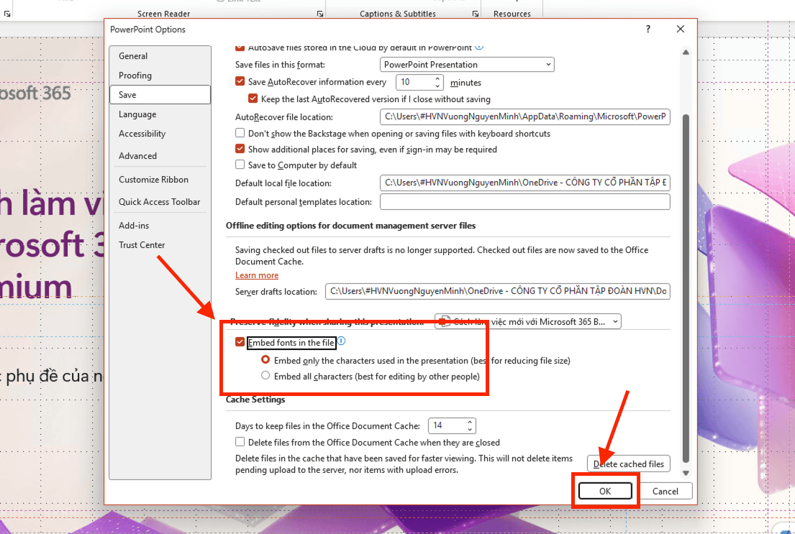Increase AutoRecover minutes with up arrow
The width and height of the screenshot is (795, 534).
(437, 78)
